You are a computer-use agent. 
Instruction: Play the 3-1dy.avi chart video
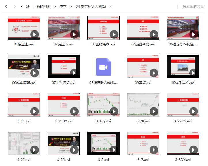114,111
